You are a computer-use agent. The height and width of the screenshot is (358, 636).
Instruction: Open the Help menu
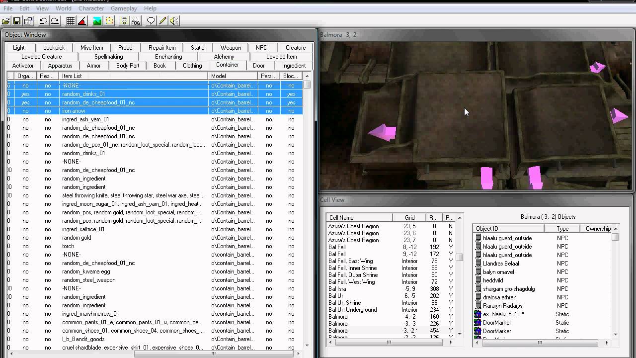pyautogui.click(x=150, y=8)
